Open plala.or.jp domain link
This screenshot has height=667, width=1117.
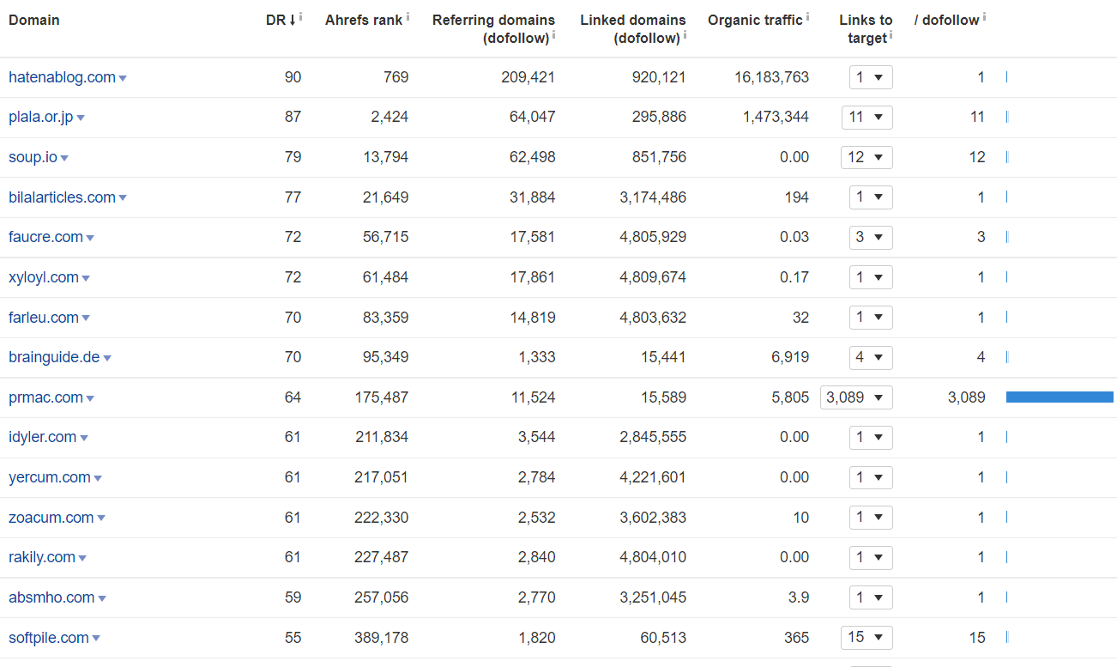[41, 117]
